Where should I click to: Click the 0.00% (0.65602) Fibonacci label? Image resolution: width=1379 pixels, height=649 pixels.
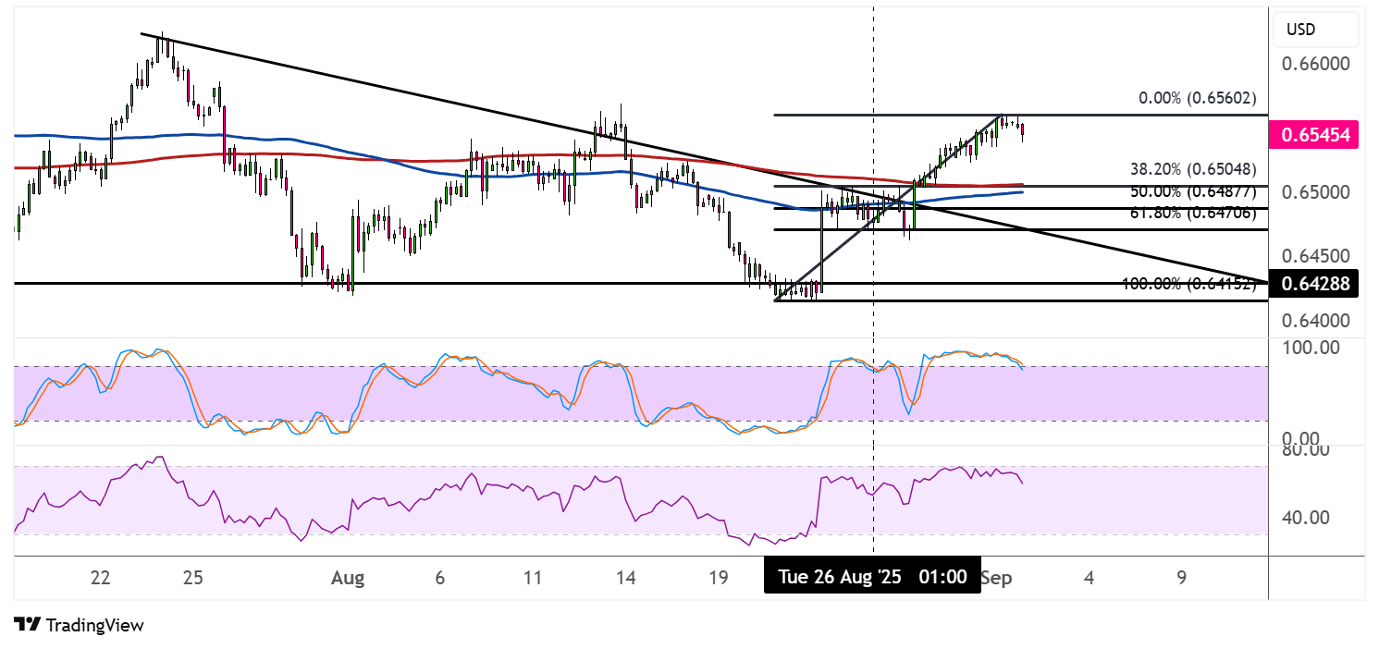(x=1198, y=98)
